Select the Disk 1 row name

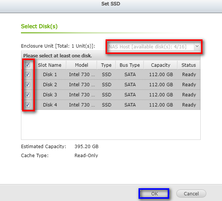point(50,75)
